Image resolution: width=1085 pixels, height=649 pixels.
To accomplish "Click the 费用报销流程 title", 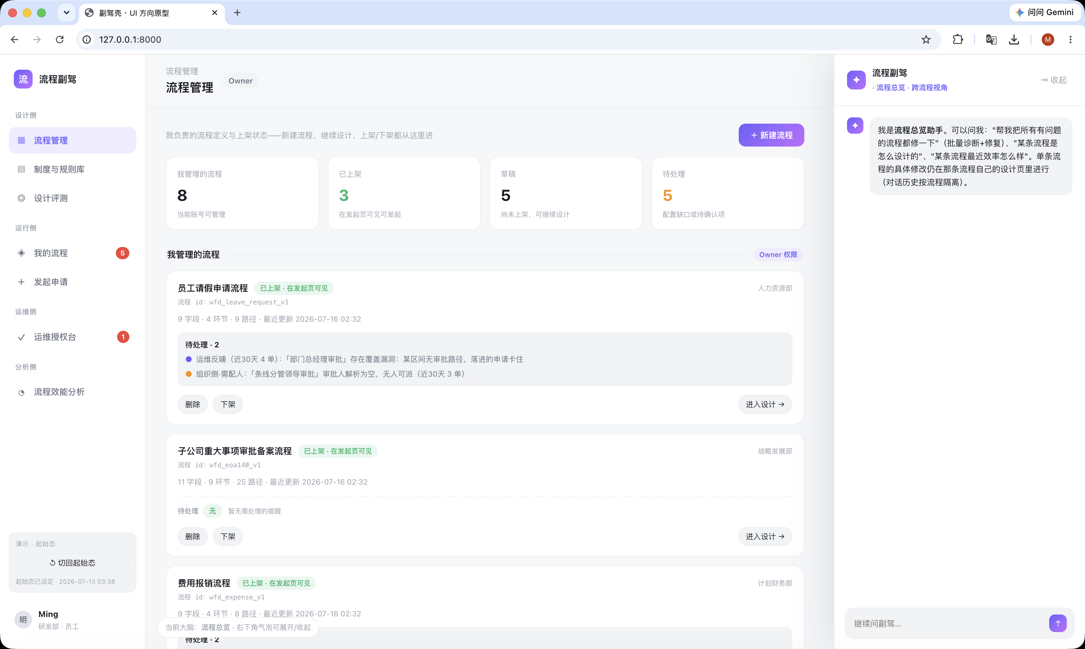I will 204,583.
